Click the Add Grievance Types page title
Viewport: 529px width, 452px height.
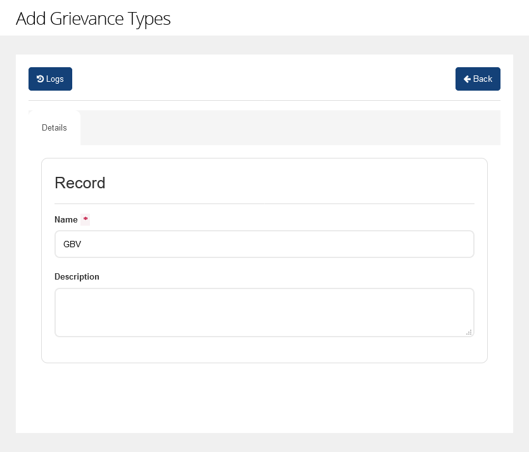[93, 18]
